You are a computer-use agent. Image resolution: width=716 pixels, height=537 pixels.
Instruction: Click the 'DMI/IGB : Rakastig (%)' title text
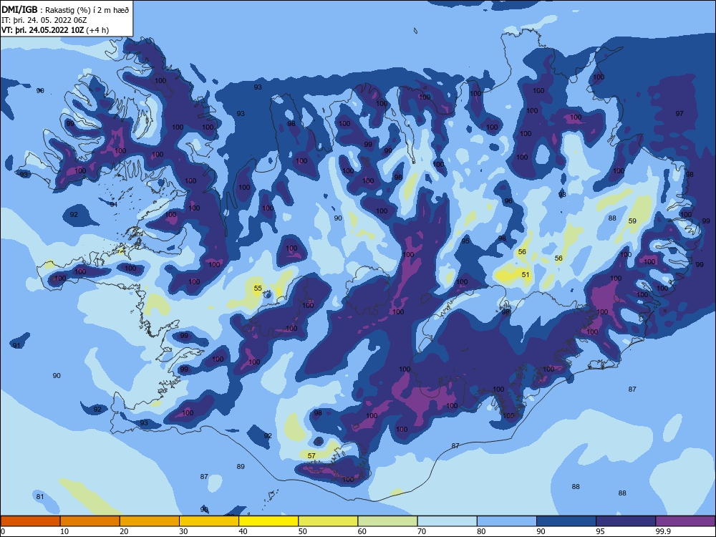coord(65,10)
